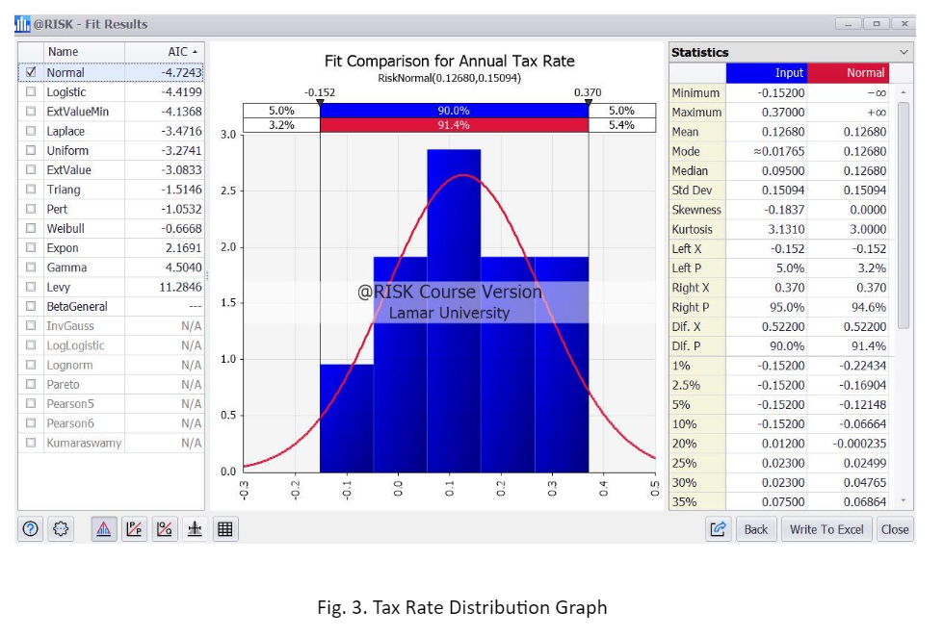The height and width of the screenshot is (637, 944).
Task: Select the ExtValueMin distribution name
Action: (x=77, y=111)
